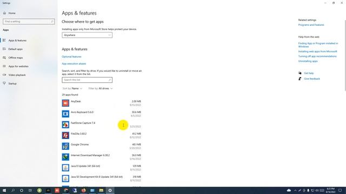The image size is (346, 194).
Task: Select the Google Chrome app icon in list
Action: [65, 146]
